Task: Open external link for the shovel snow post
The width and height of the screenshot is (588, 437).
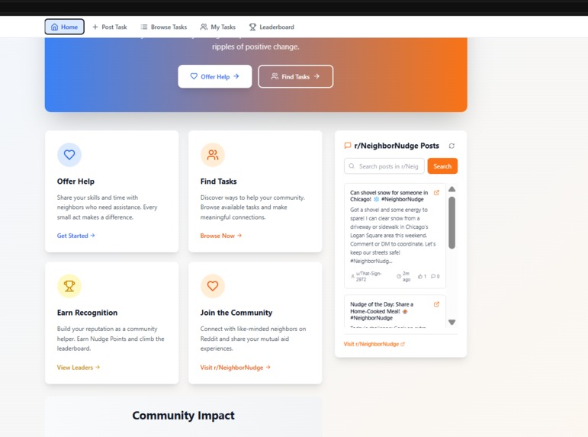Action: tap(436, 193)
